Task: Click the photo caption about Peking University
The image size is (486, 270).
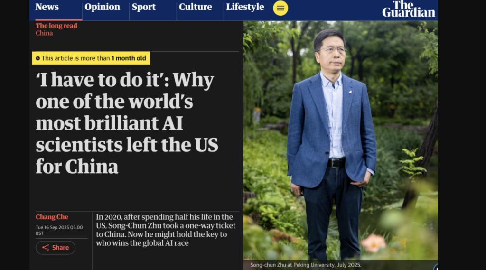Action: point(306,265)
